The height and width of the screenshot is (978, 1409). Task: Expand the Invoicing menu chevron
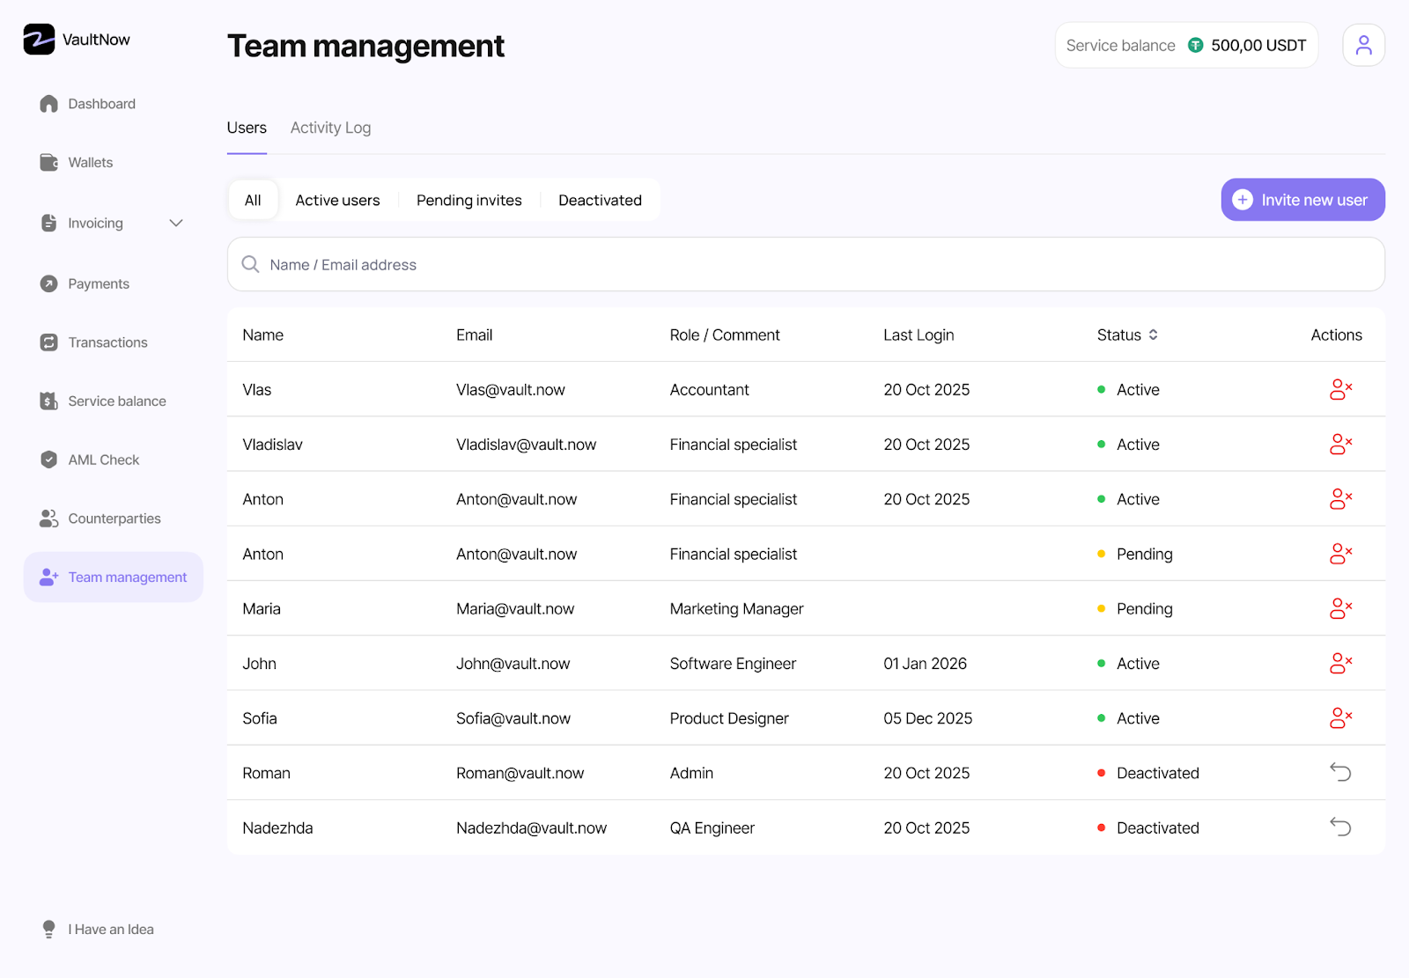tap(176, 224)
